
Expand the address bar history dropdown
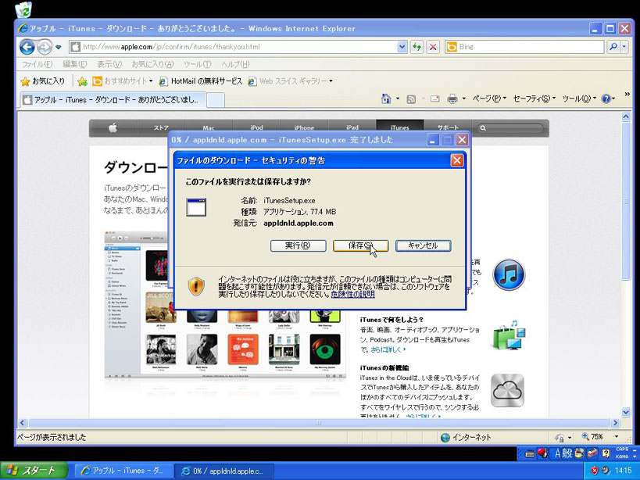point(402,47)
